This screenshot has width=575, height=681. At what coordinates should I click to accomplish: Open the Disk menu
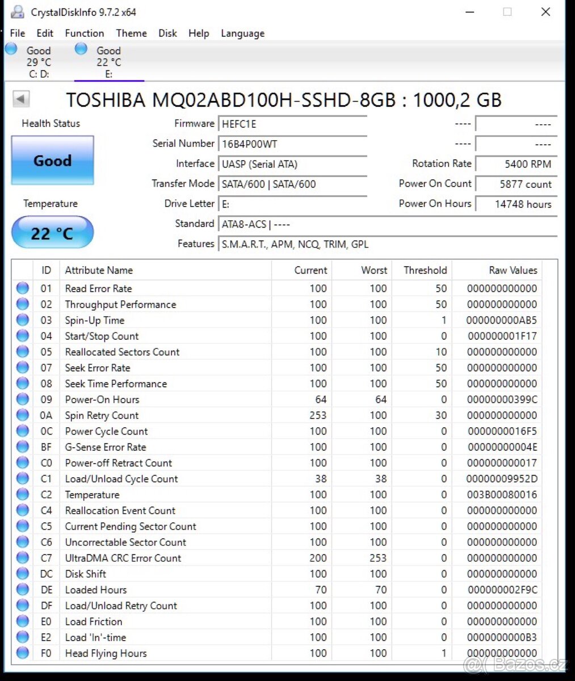tap(167, 33)
